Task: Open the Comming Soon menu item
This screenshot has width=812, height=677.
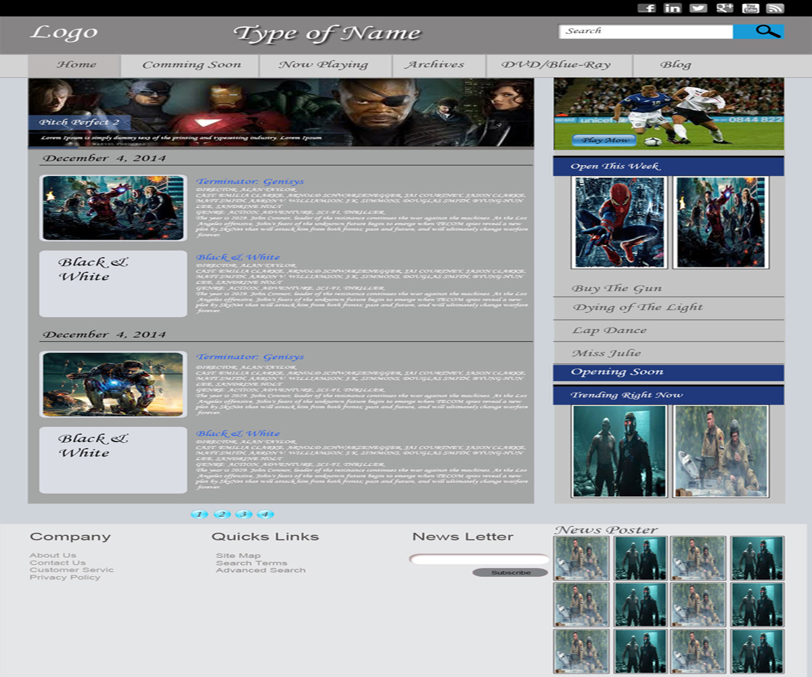Action: point(190,66)
